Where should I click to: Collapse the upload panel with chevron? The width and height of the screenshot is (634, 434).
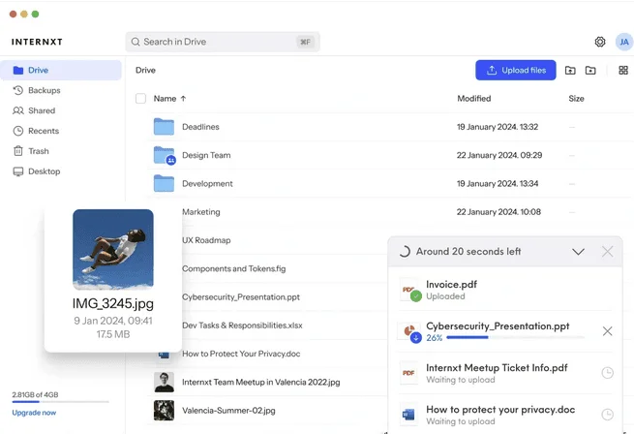[x=579, y=252]
